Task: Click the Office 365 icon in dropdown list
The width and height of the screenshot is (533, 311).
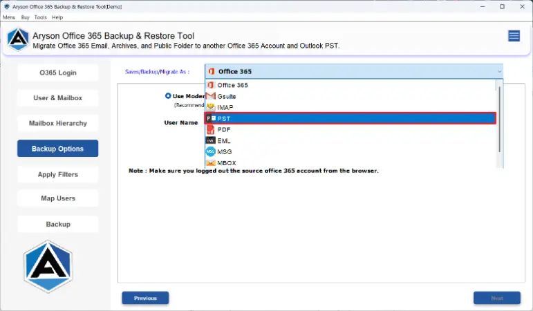Action: (211, 85)
